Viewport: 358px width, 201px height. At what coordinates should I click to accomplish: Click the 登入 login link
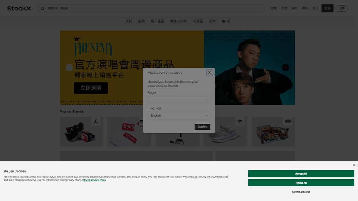click(x=315, y=8)
